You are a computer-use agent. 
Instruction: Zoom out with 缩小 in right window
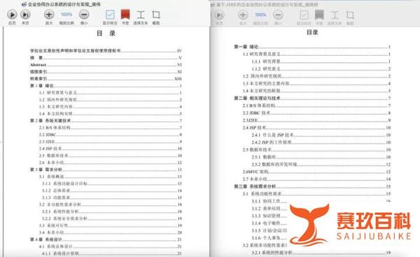pos(278,15)
